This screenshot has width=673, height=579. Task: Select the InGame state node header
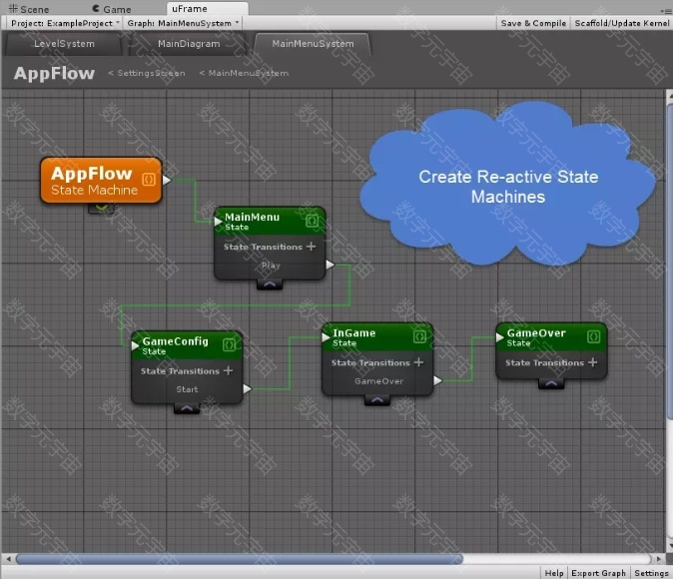(x=377, y=337)
